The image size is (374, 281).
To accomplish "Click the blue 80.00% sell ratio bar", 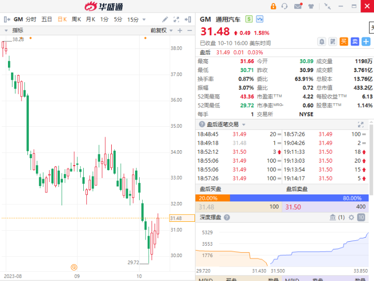I will point(299,198).
